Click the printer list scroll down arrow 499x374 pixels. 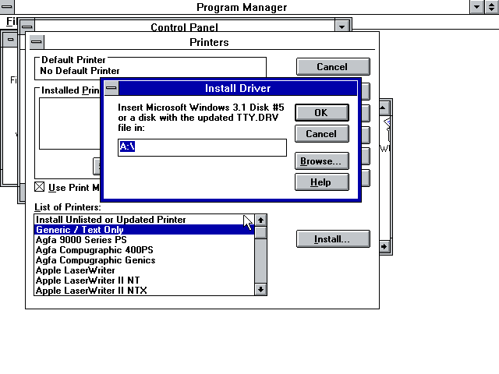[x=260, y=289]
